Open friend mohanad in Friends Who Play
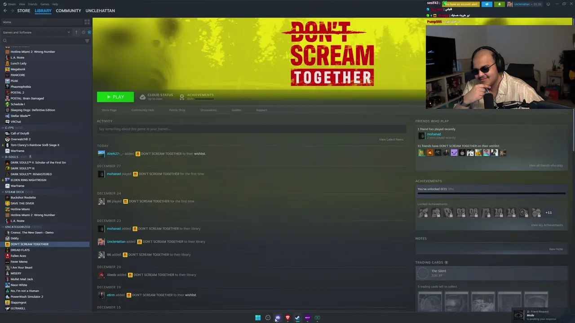This screenshot has width=575, height=323. pyautogui.click(x=434, y=134)
